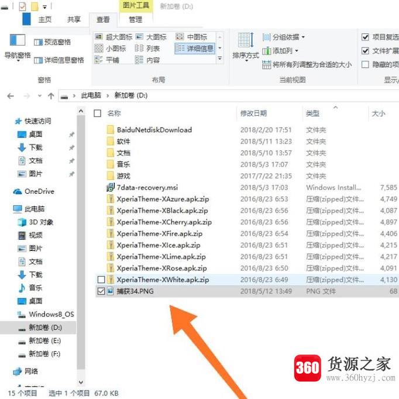The height and width of the screenshot is (399, 399).
Task: Open the Sort by (排序方式) menu
Action: tap(246, 47)
